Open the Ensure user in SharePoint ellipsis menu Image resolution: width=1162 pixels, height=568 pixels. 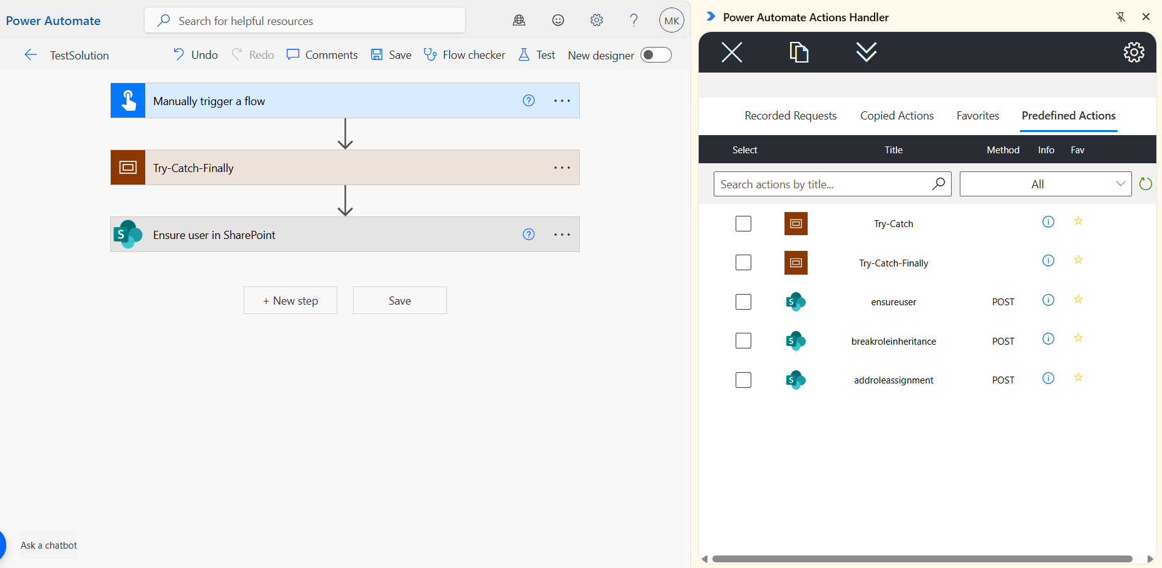(x=562, y=235)
